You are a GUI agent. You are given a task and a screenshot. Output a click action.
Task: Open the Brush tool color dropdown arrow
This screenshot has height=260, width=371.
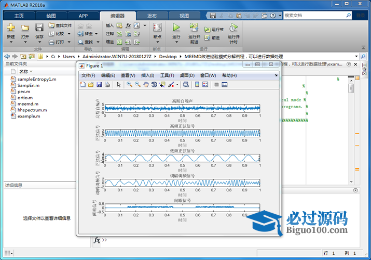click(x=177, y=84)
